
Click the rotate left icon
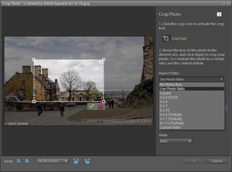coord(77,161)
